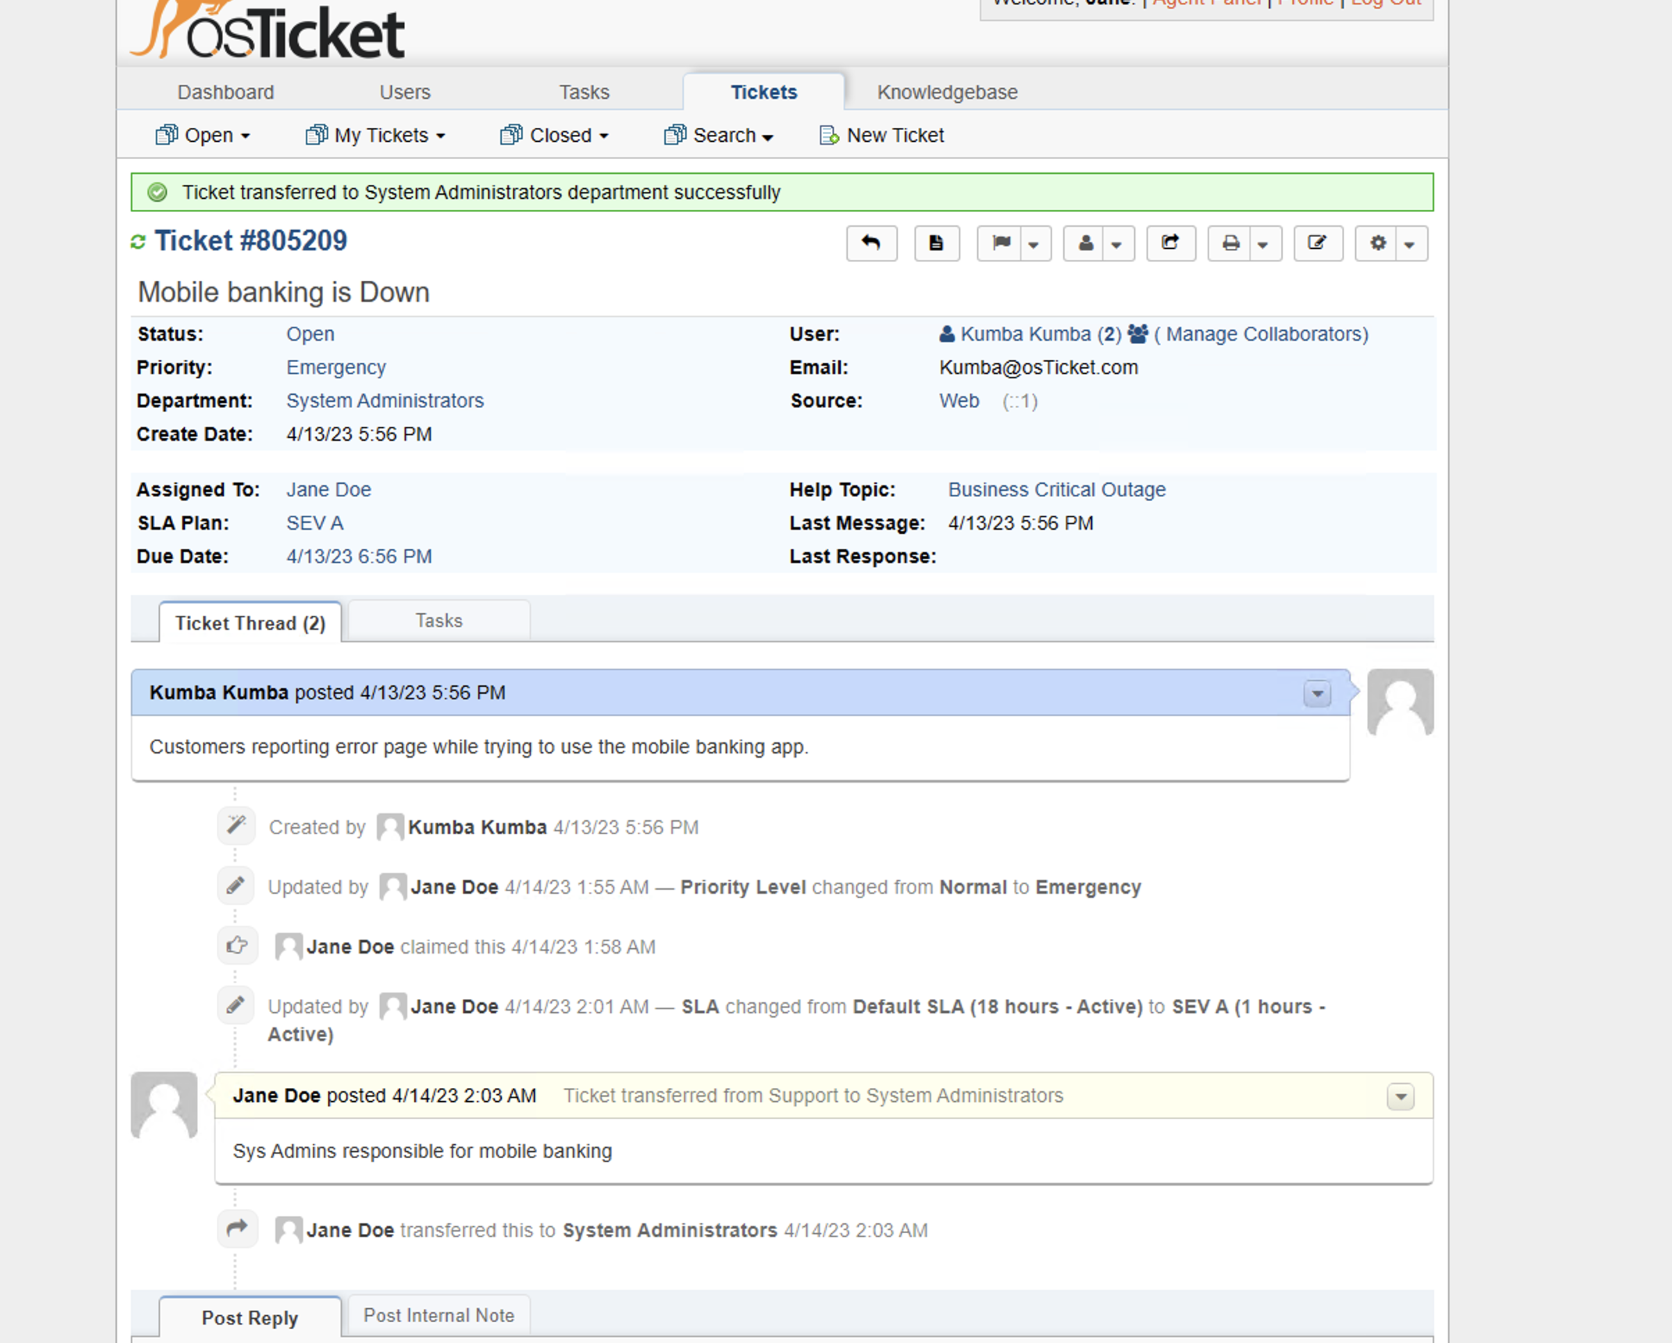Select the reply arrow icon in ticket toolbar

tap(871, 243)
